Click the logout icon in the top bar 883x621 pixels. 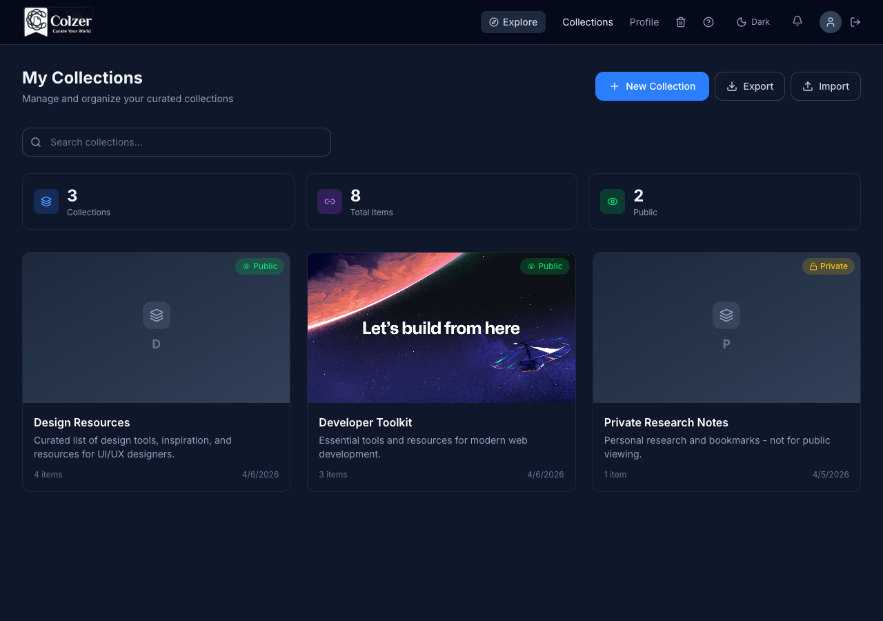[855, 22]
